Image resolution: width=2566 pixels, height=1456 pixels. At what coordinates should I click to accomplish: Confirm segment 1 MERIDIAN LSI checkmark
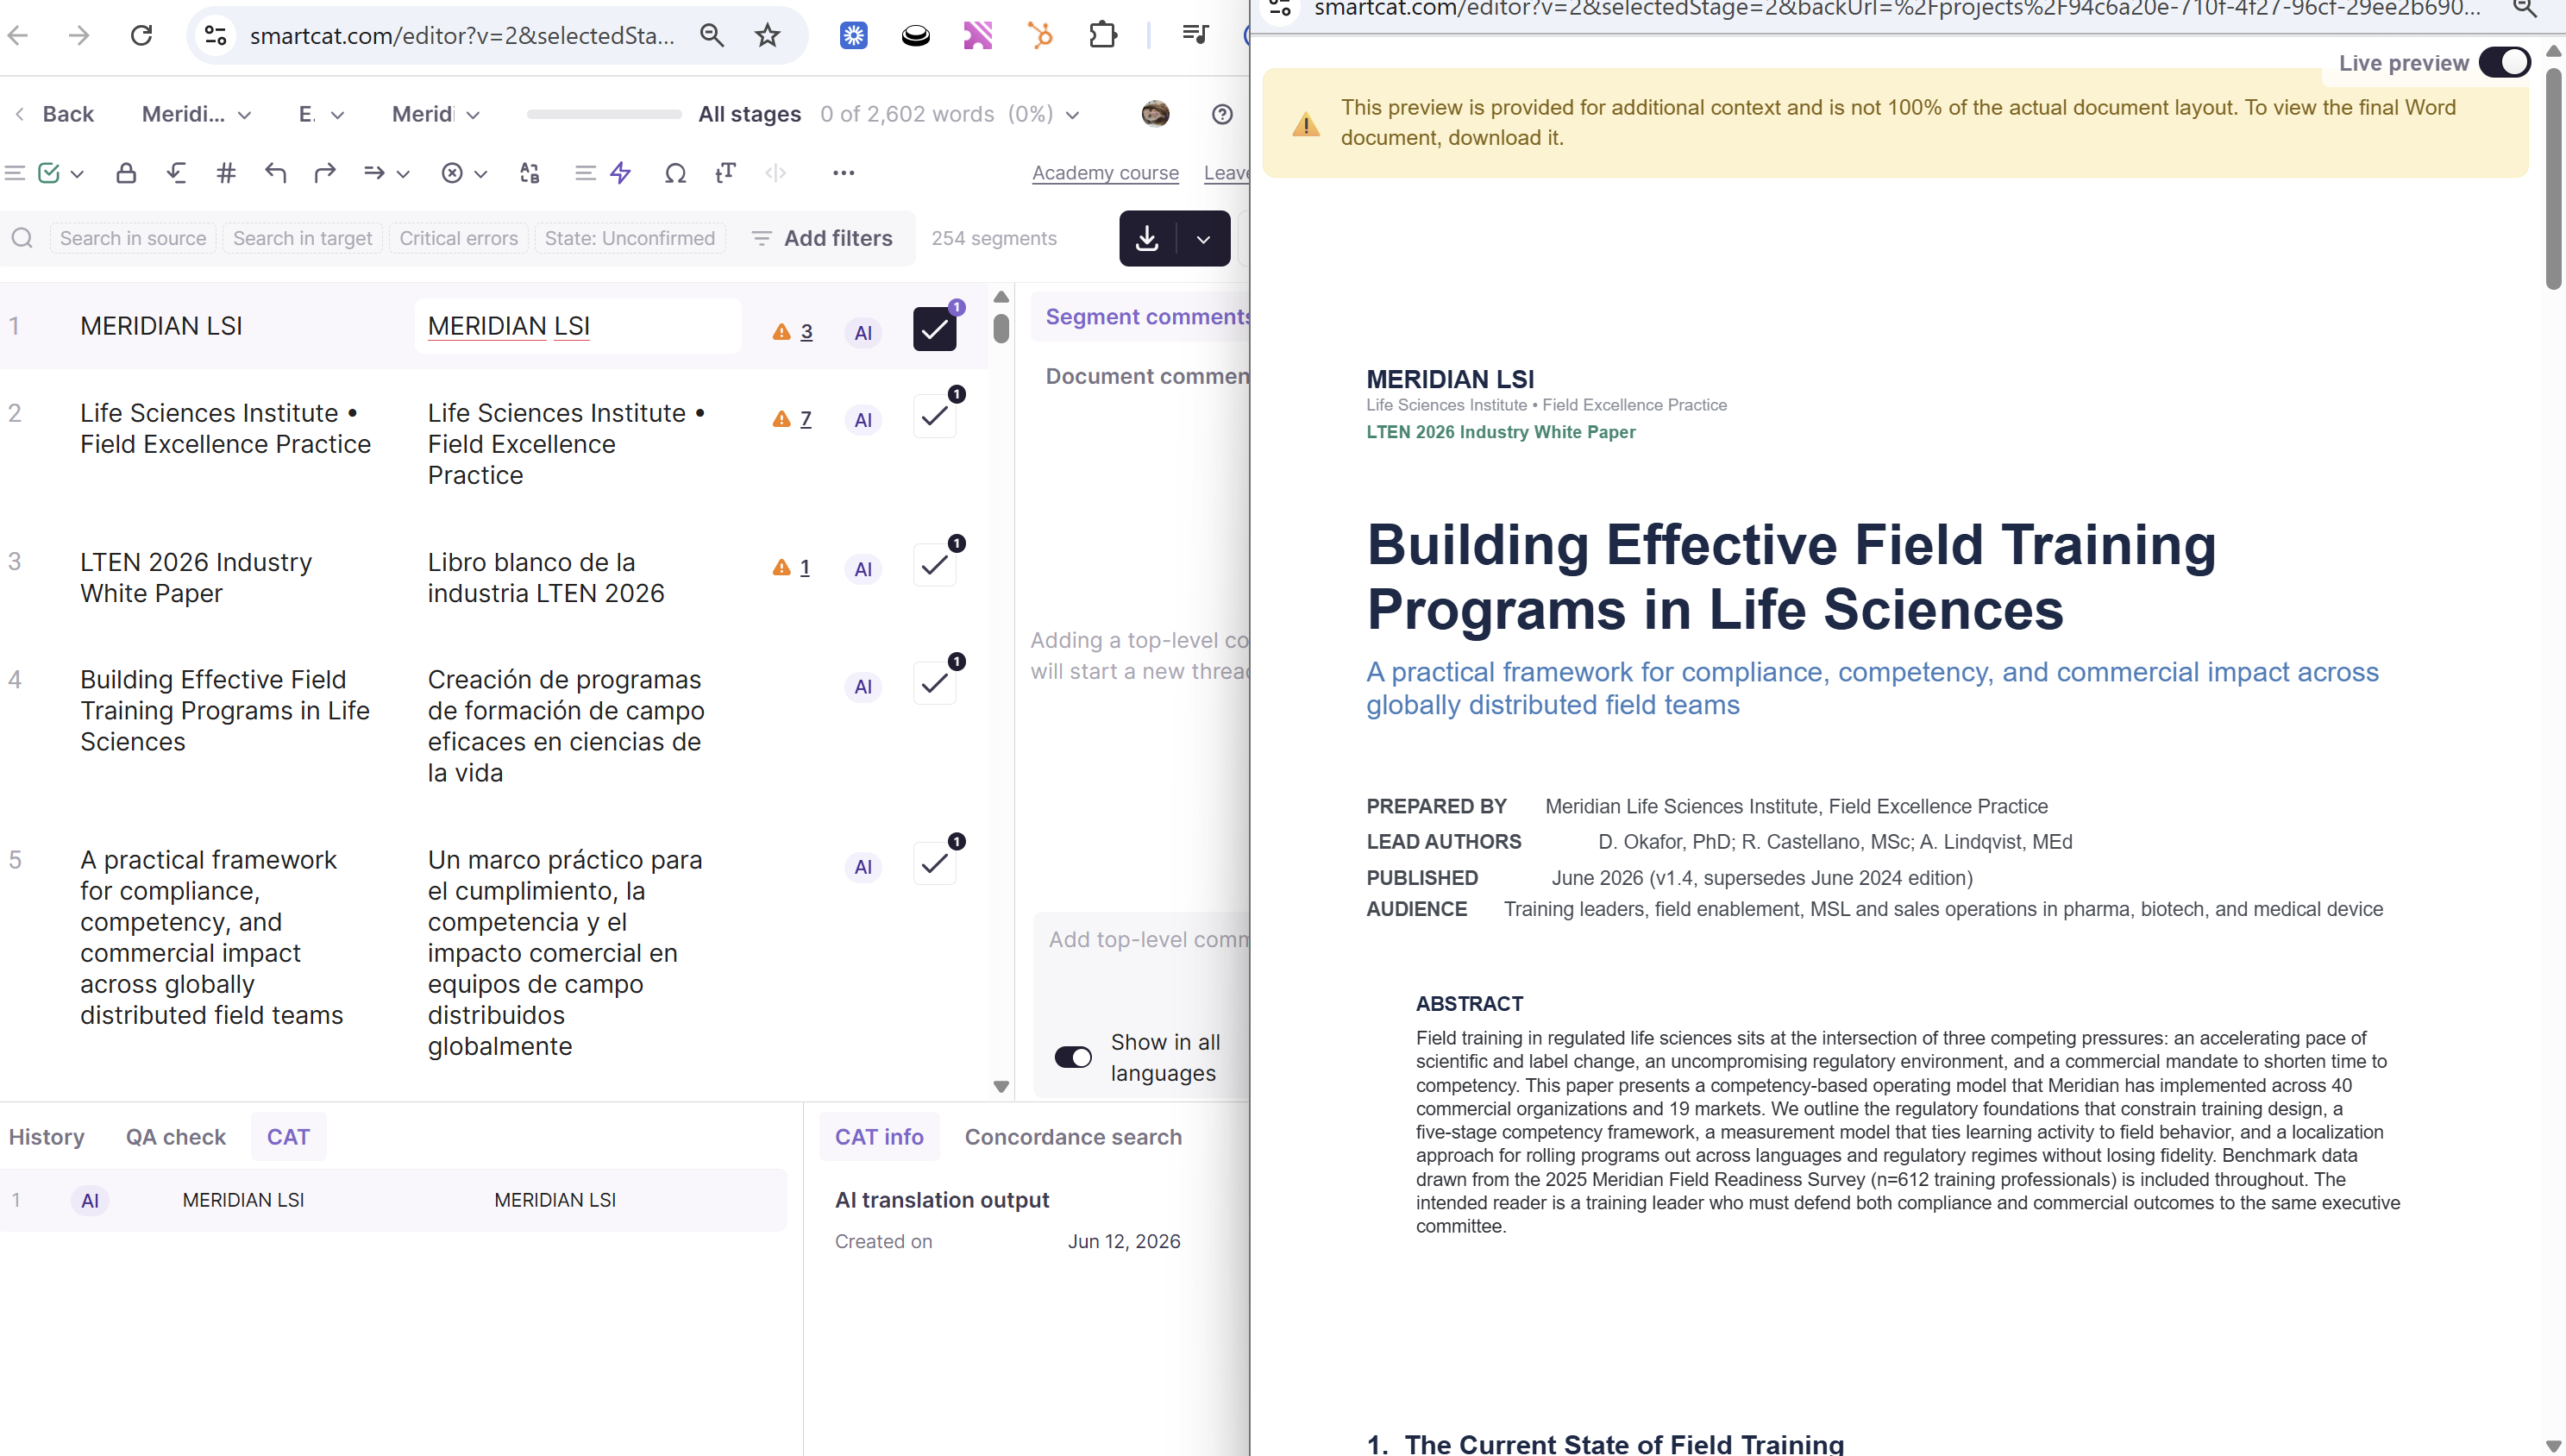[935, 329]
